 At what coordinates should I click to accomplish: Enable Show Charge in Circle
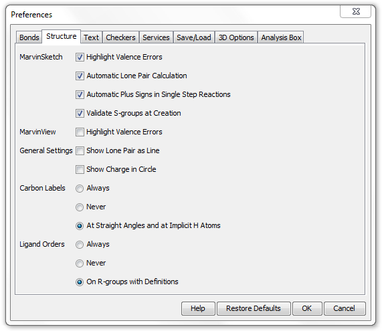80,170
